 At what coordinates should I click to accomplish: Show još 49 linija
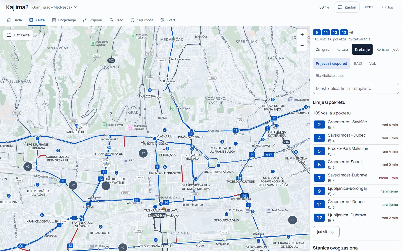point(326,232)
